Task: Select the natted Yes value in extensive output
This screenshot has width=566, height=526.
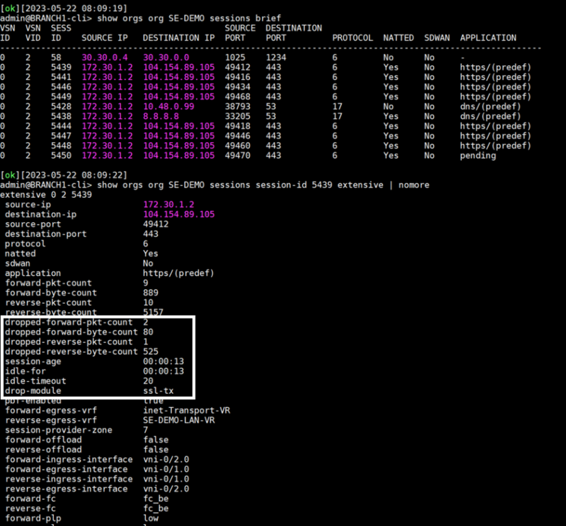Action: pyautogui.click(x=149, y=253)
